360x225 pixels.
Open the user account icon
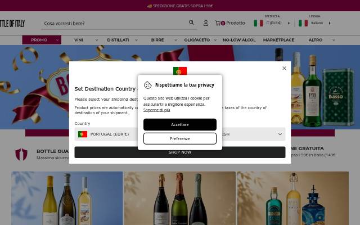pyautogui.click(x=206, y=23)
